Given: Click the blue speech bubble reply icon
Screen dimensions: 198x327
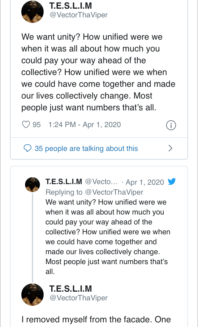Looking at the screenshot, I should tap(28, 148).
